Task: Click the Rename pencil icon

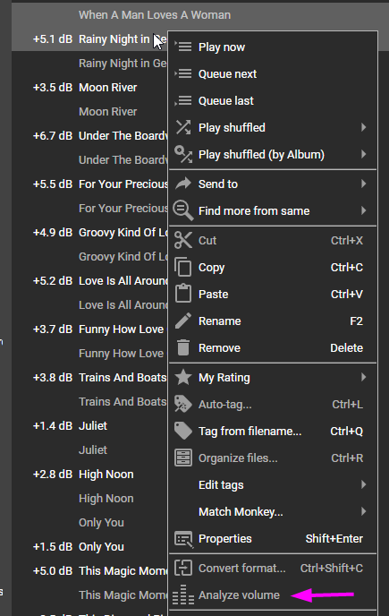Action: click(183, 321)
